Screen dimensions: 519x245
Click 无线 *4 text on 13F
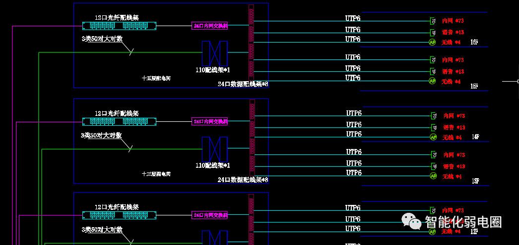[452, 176]
